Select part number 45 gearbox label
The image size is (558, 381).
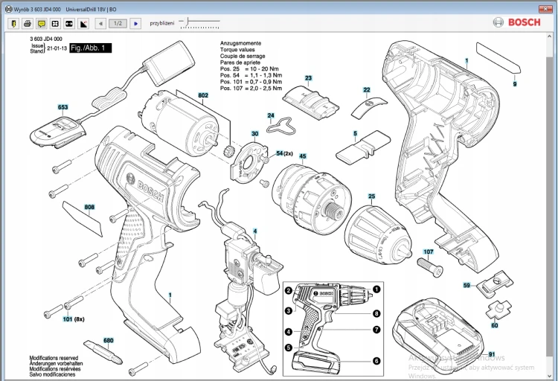[303, 156]
